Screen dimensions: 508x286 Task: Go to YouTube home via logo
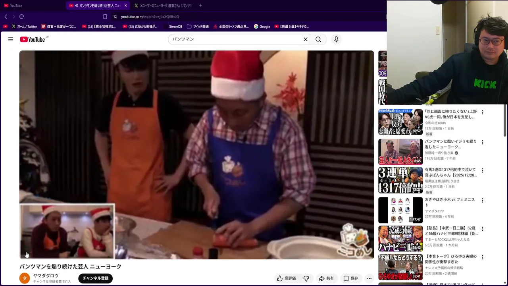coord(33,39)
